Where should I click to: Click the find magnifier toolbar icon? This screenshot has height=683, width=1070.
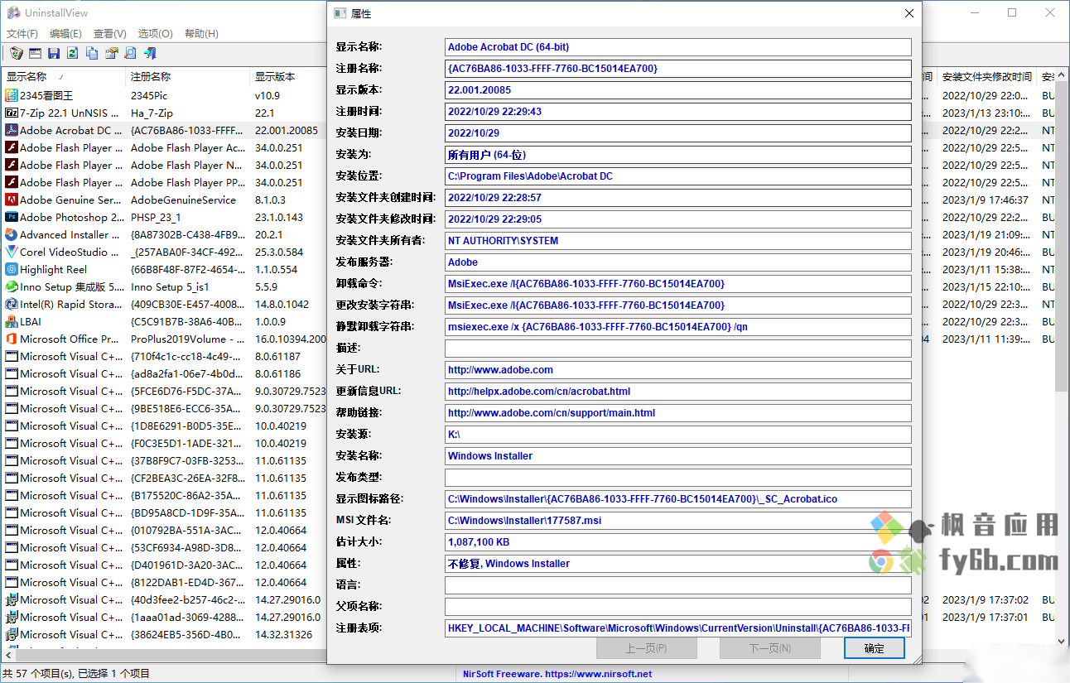(x=130, y=53)
